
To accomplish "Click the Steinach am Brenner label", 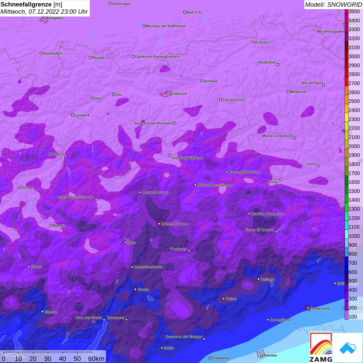I will [153, 123].
